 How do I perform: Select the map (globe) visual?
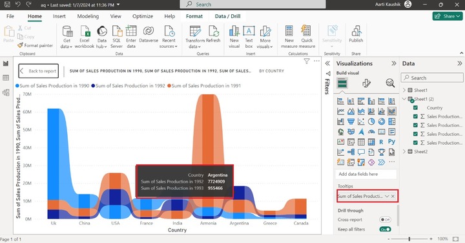(x=341, y=131)
